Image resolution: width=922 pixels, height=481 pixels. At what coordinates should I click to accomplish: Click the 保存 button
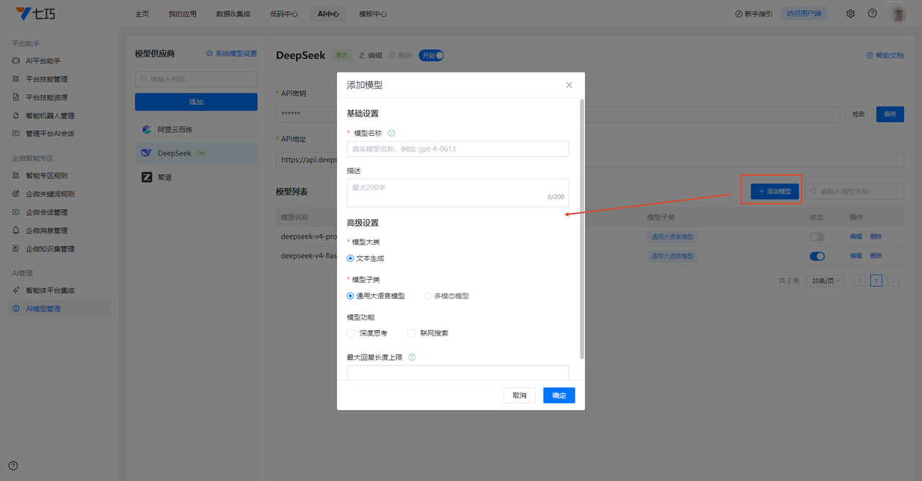[890, 114]
